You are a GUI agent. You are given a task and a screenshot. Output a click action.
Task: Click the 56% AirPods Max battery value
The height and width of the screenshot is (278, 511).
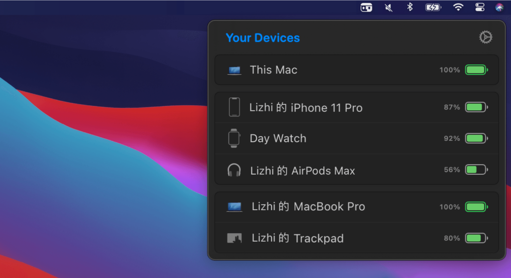[x=452, y=170]
